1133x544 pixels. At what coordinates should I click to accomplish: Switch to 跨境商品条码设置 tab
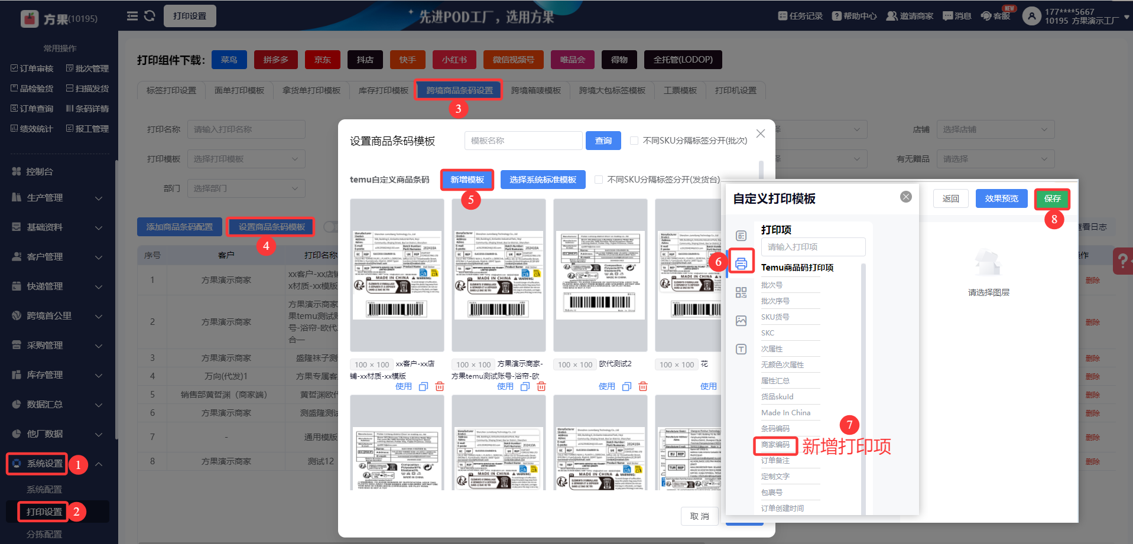click(459, 90)
